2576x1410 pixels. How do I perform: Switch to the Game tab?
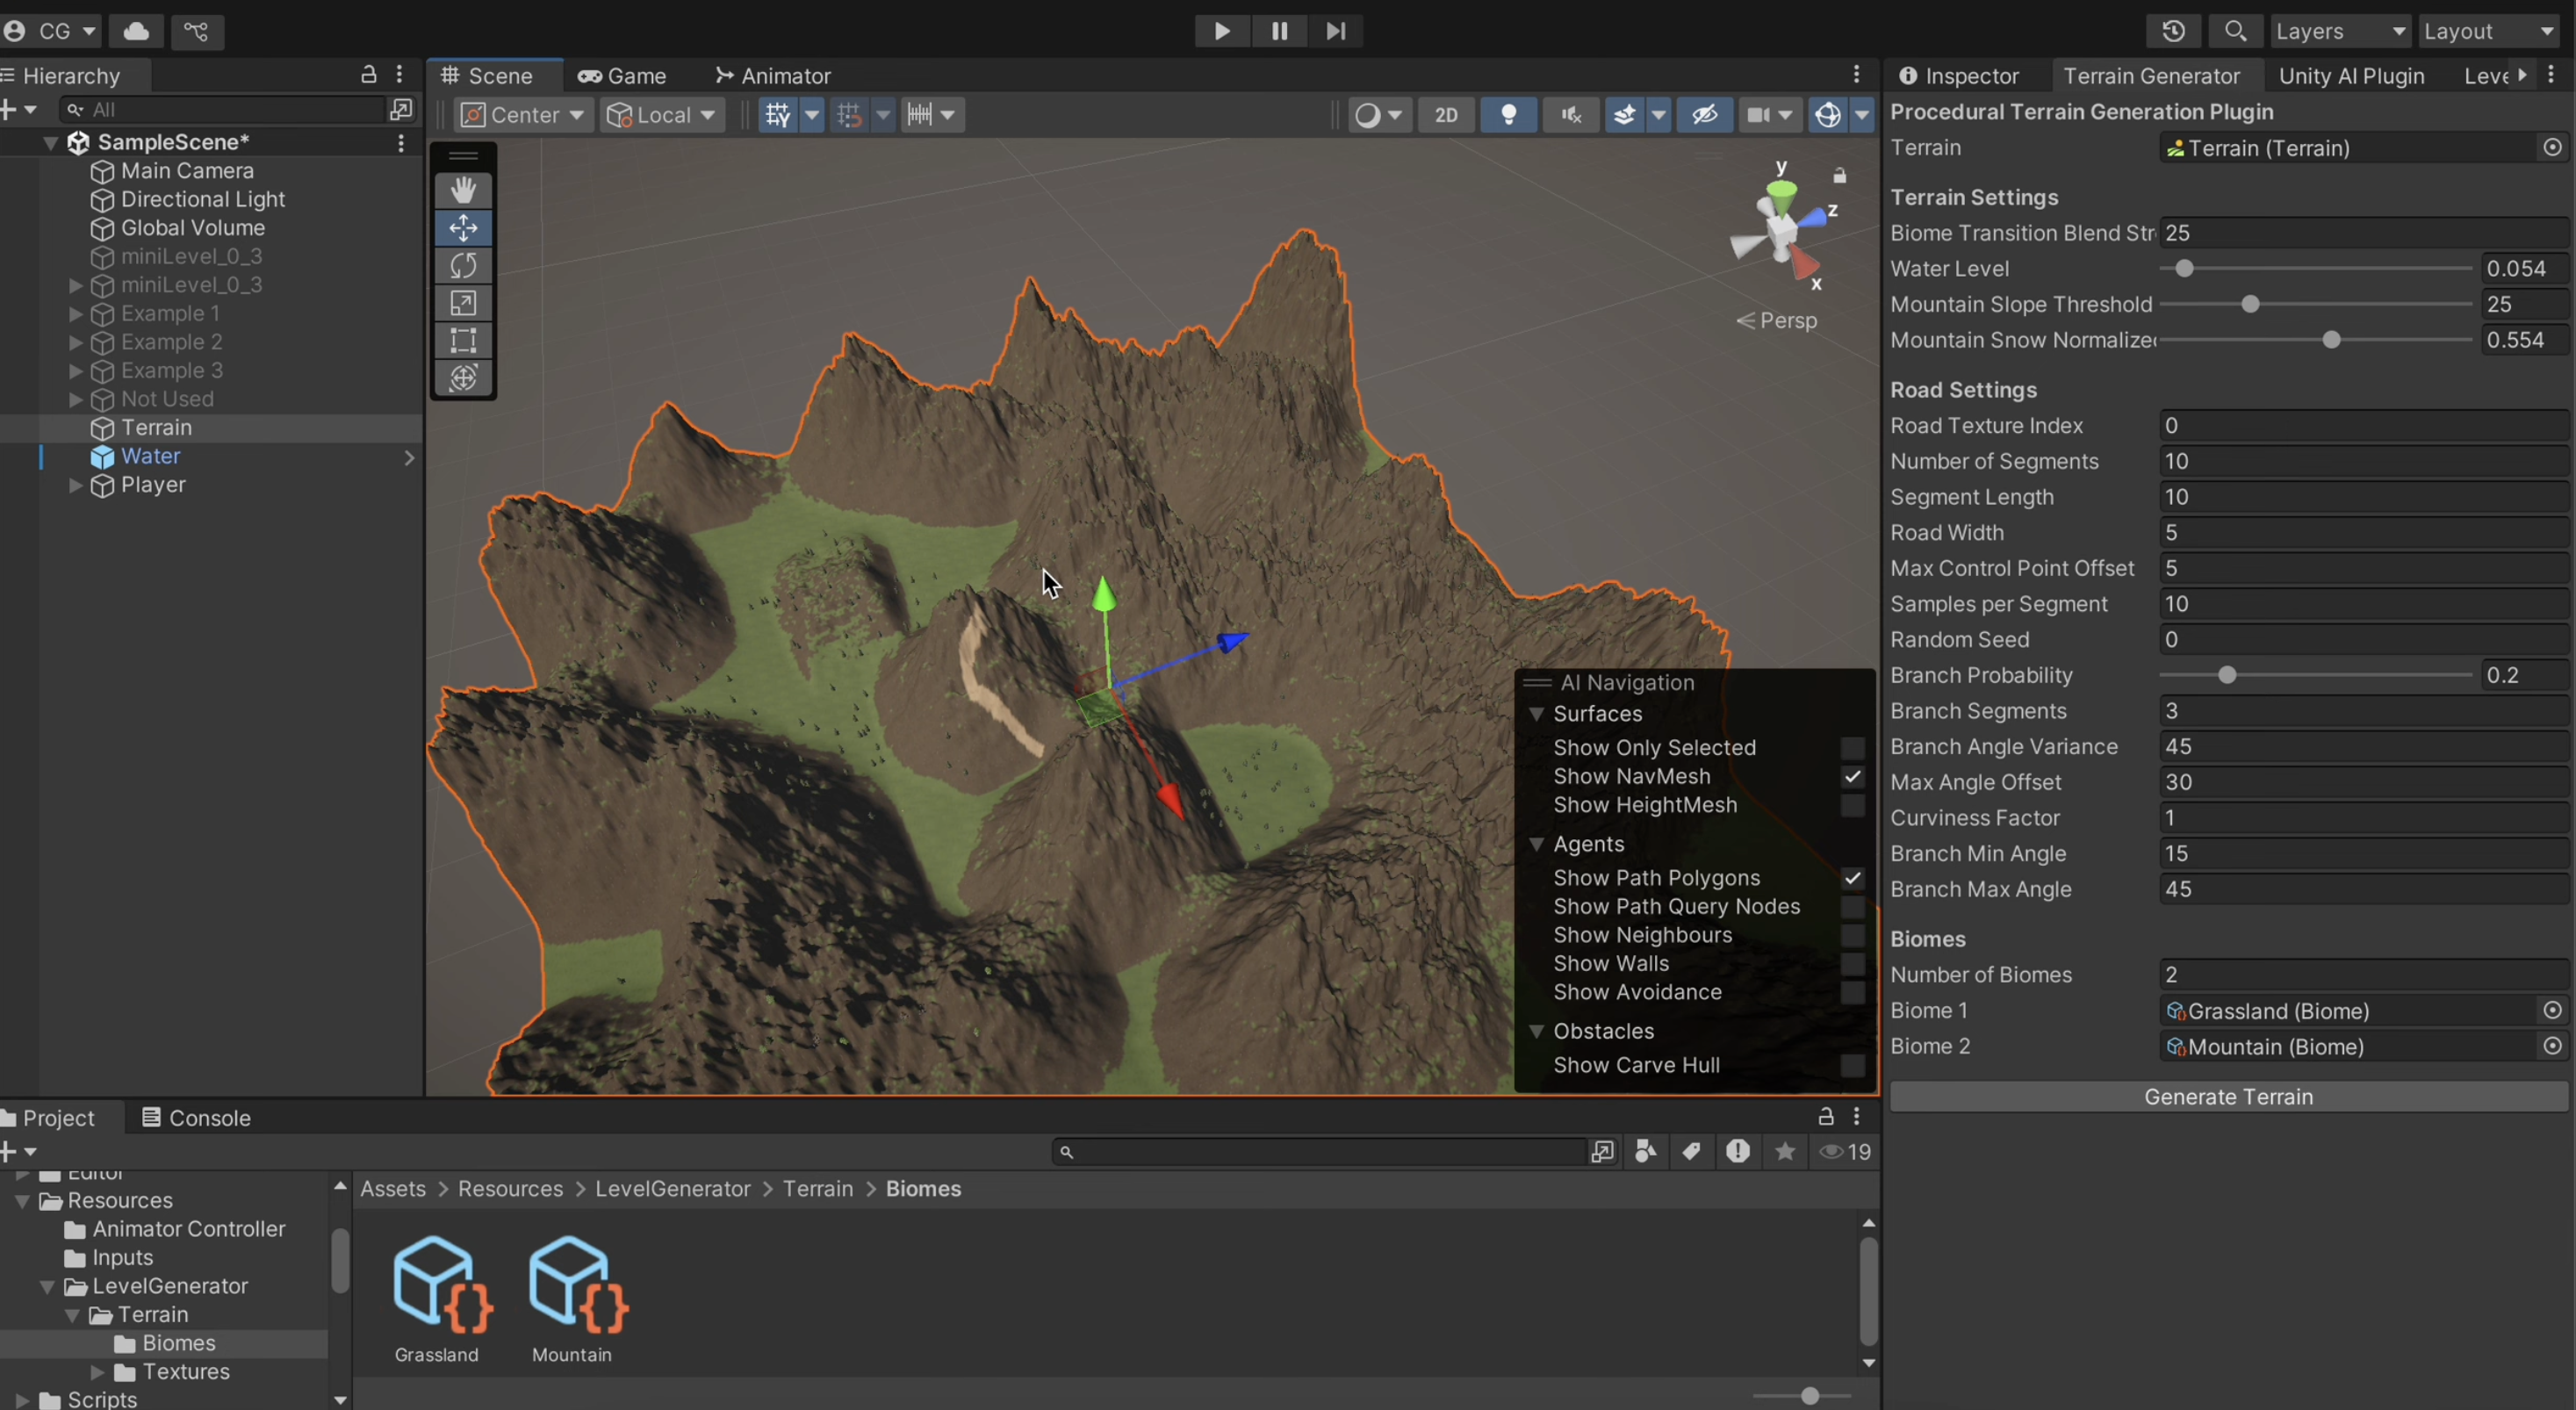pos(622,76)
